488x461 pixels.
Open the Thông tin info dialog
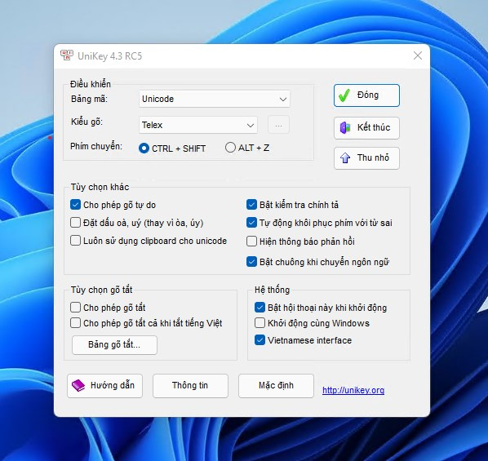[190, 385]
